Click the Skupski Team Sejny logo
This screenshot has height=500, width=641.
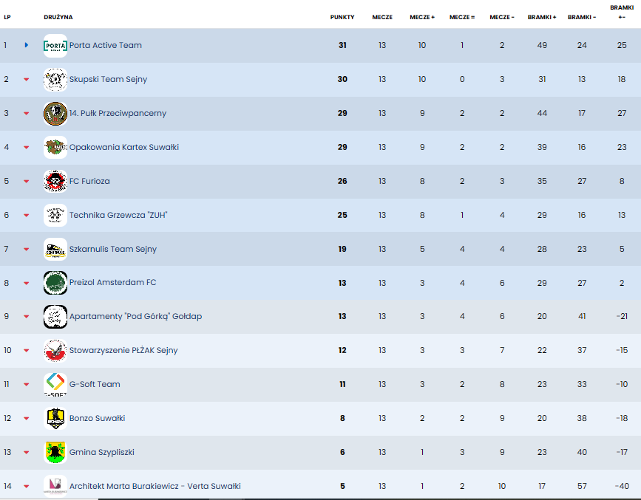pyautogui.click(x=55, y=80)
